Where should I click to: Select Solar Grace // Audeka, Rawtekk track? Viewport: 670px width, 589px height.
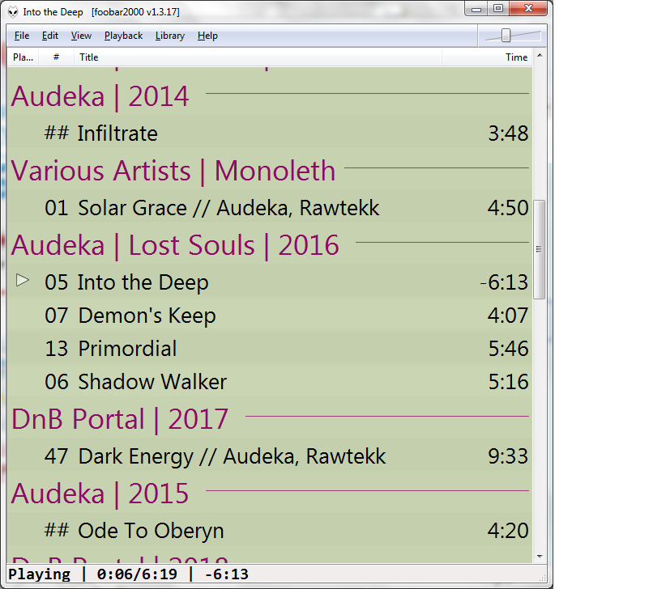coord(270,208)
